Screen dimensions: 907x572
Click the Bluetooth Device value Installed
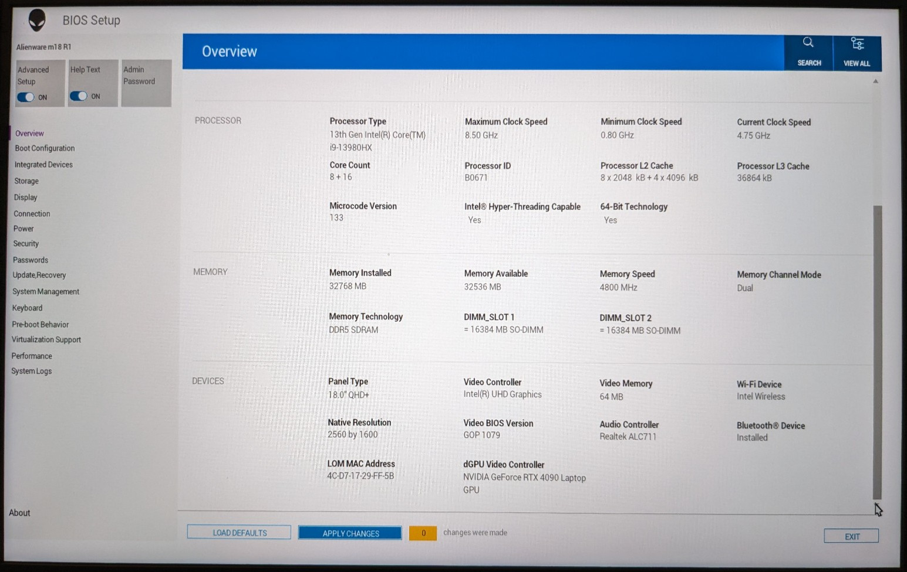(752, 438)
